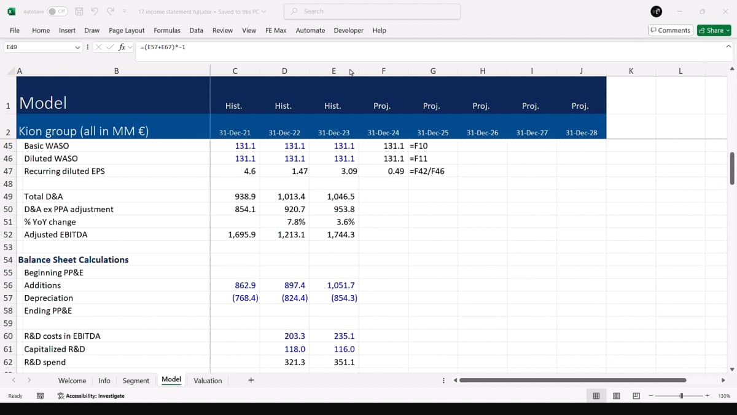Screen dimensions: 737x415
Task: Expand the formula bar chevron
Action: point(728,46)
